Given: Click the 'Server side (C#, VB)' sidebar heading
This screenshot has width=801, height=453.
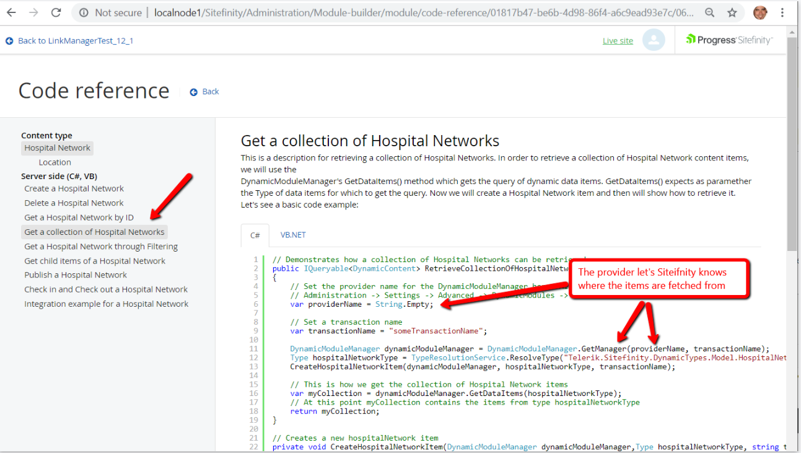Looking at the screenshot, I should tap(59, 177).
